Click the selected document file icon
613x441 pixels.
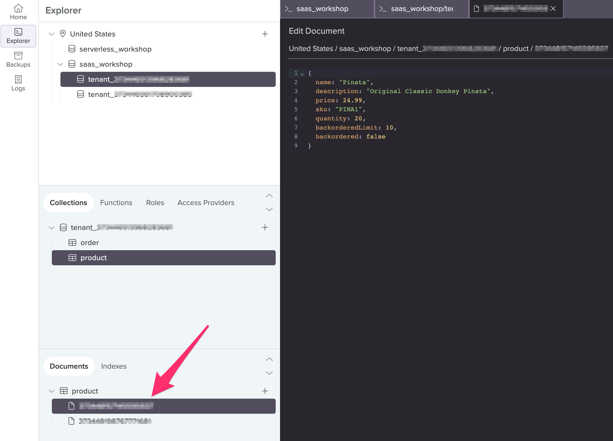tap(71, 406)
